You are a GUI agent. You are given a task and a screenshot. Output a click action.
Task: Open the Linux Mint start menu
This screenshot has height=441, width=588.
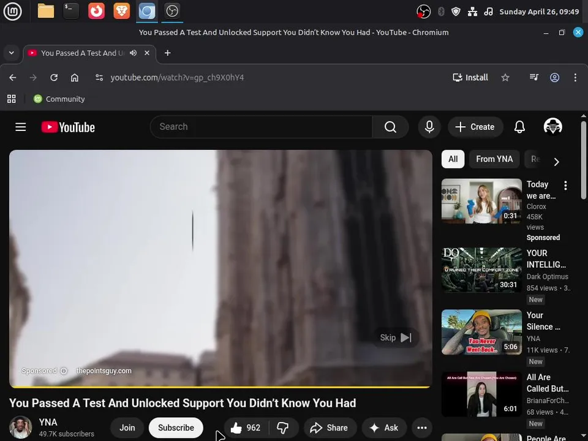(x=12, y=11)
